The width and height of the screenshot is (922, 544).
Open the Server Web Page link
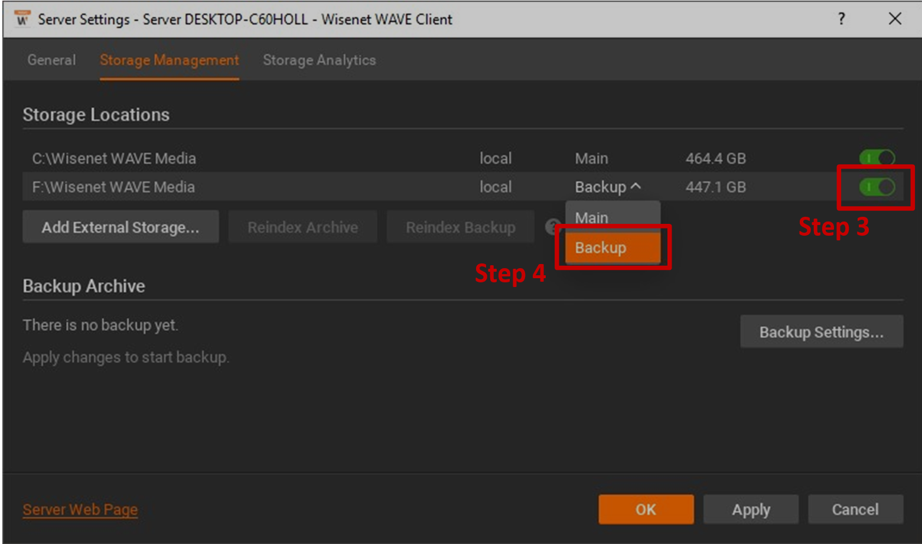coord(80,509)
